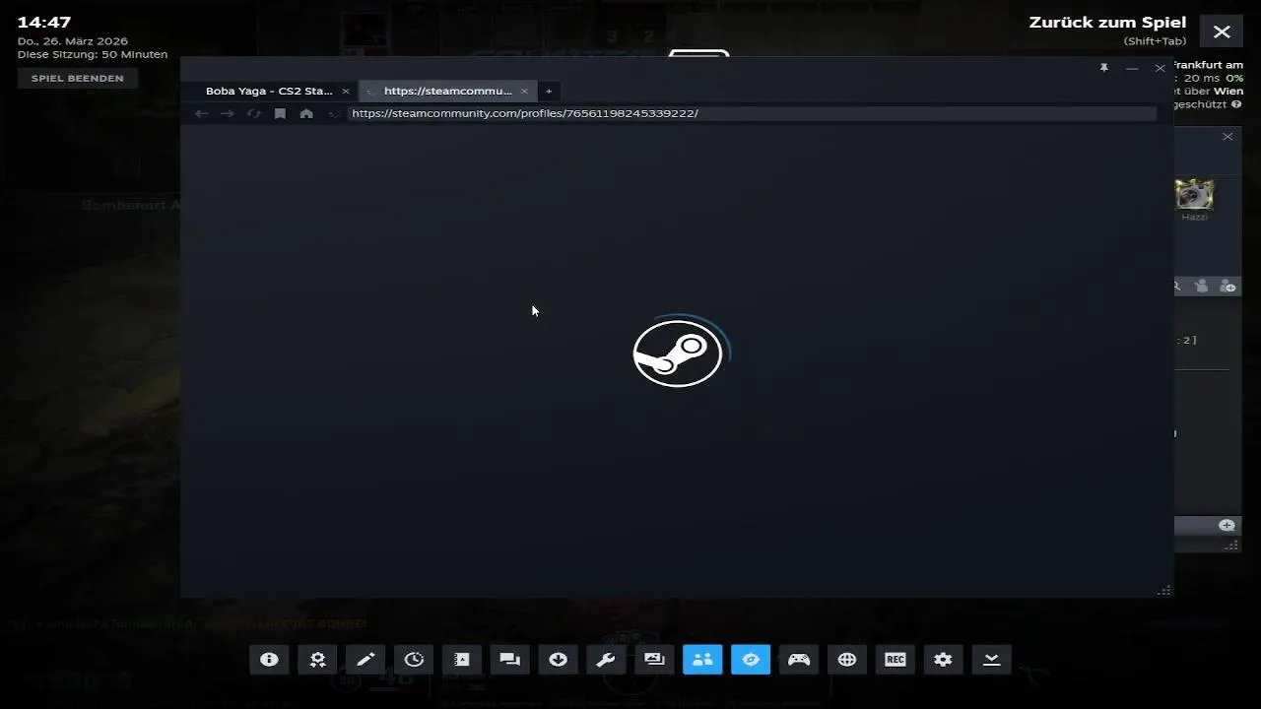Open the discussions speech bubbles icon
The image size is (1261, 709).
[510, 660]
